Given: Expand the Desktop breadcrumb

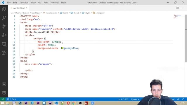Looking at the screenshot, I should 36,13.
